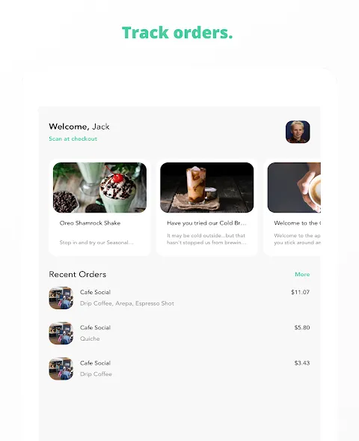359x441 pixels.
Task: Read the 'Have you tried our Cold Br…' card
Action: 206,207
